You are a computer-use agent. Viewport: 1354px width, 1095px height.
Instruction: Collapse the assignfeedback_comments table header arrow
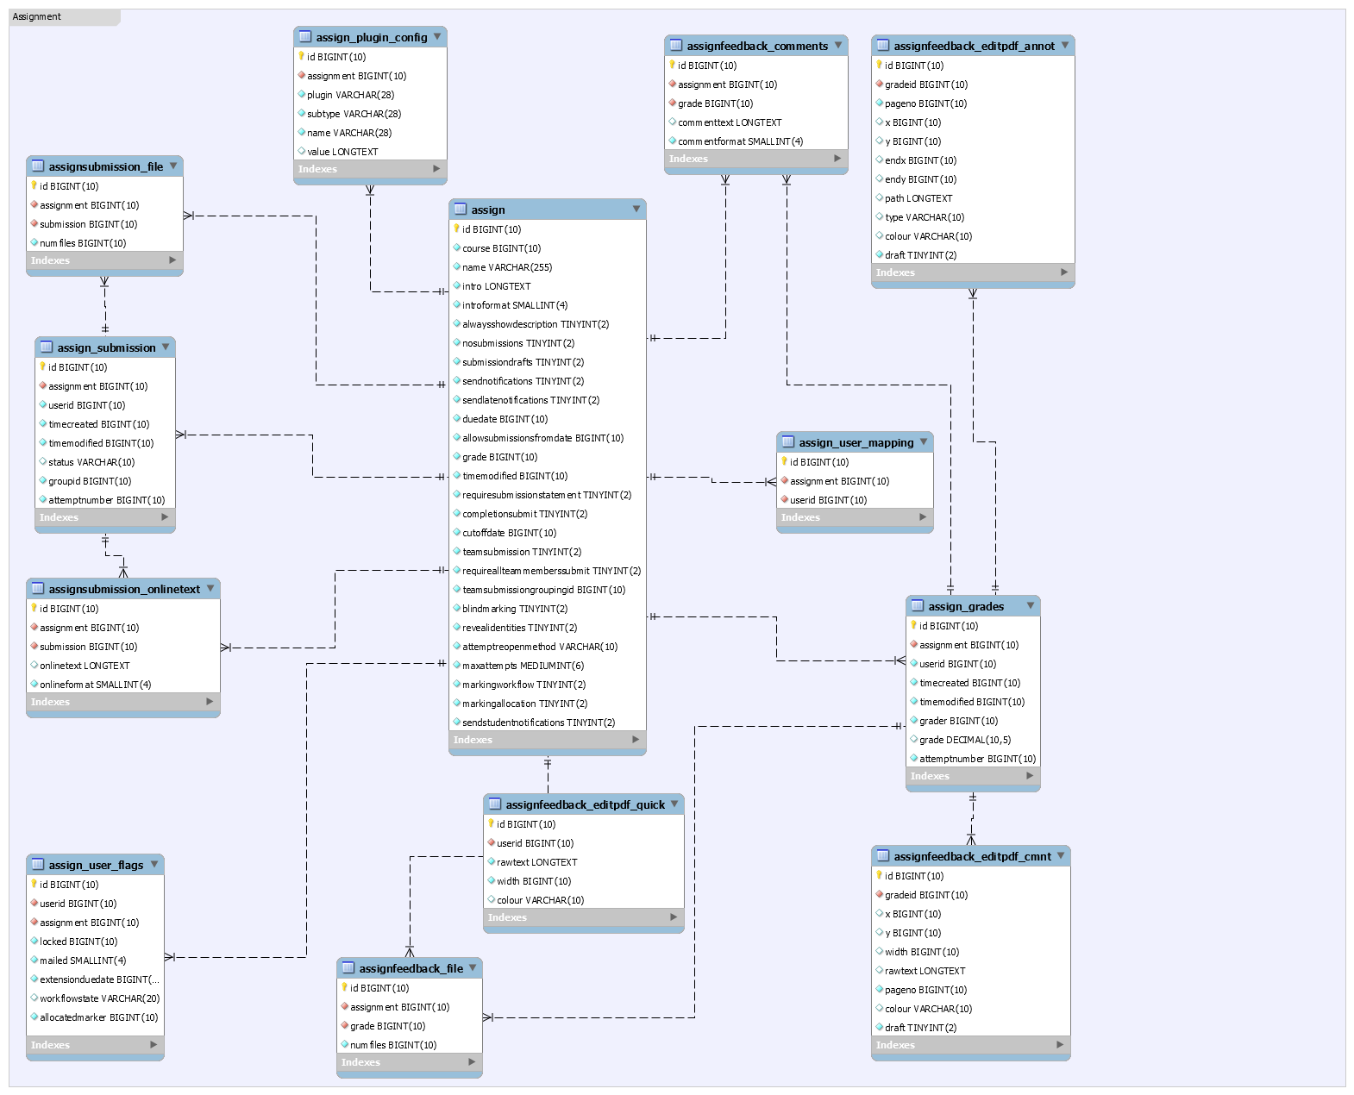(838, 45)
